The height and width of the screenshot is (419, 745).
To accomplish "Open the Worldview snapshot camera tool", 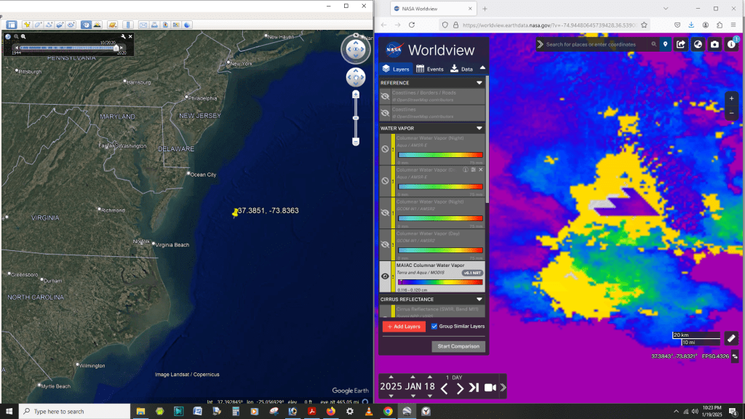I will pos(715,44).
